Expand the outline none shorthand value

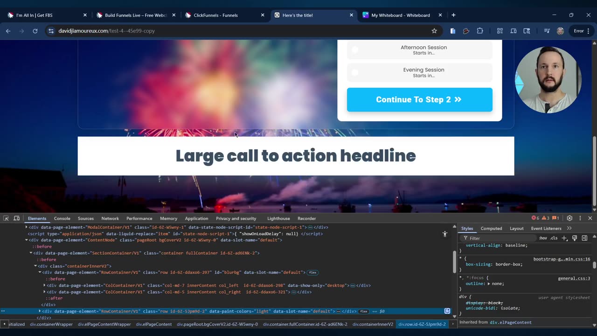pyautogui.click(x=489, y=284)
